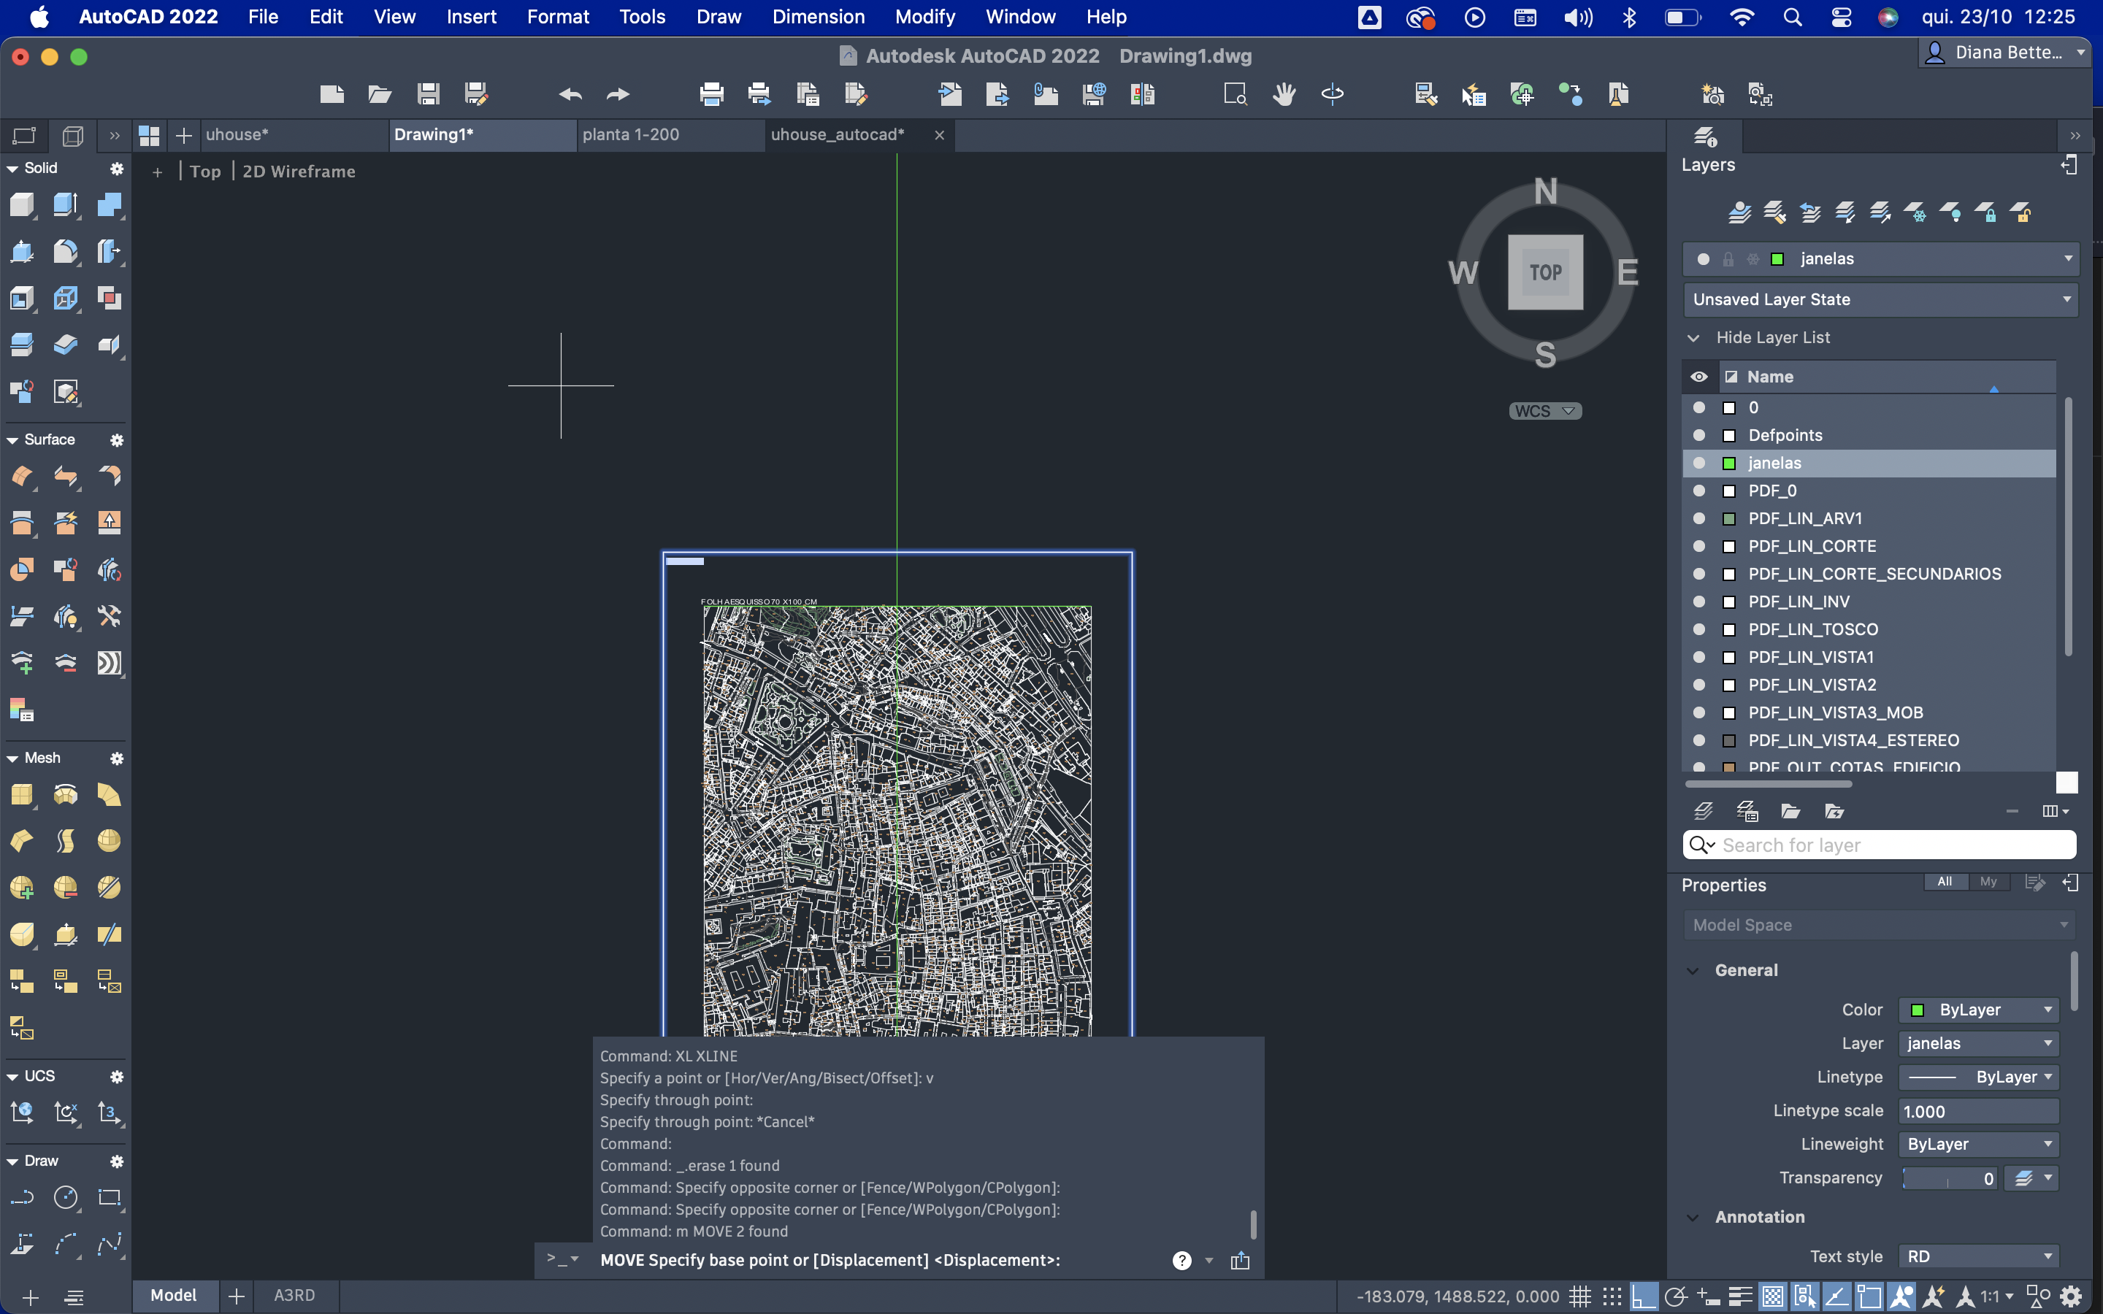Click the ViewCube TOP face
Image resolution: width=2103 pixels, height=1314 pixels.
coord(1545,272)
